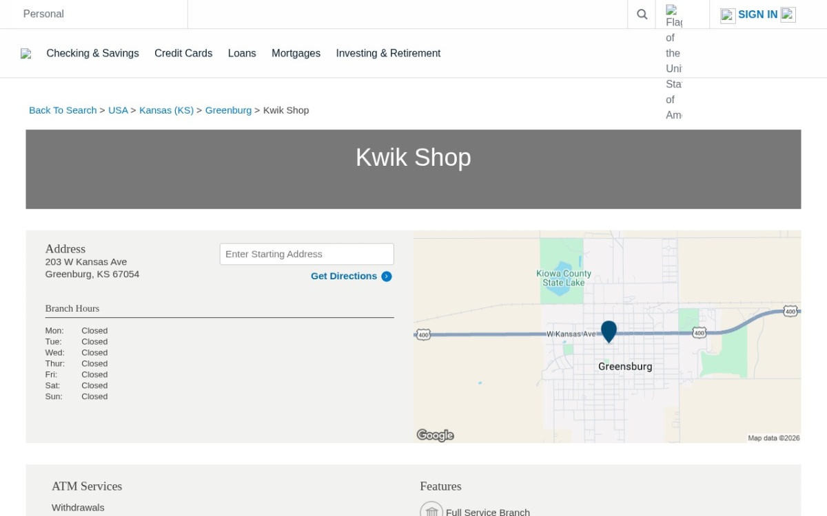Click the Withdrawals service text
The width and height of the screenshot is (827, 516).
(78, 508)
